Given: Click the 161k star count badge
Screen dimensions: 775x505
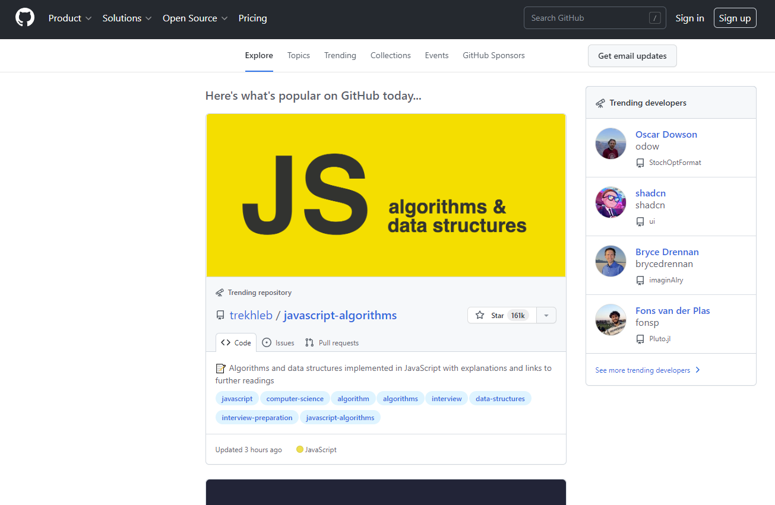Looking at the screenshot, I should [x=518, y=315].
